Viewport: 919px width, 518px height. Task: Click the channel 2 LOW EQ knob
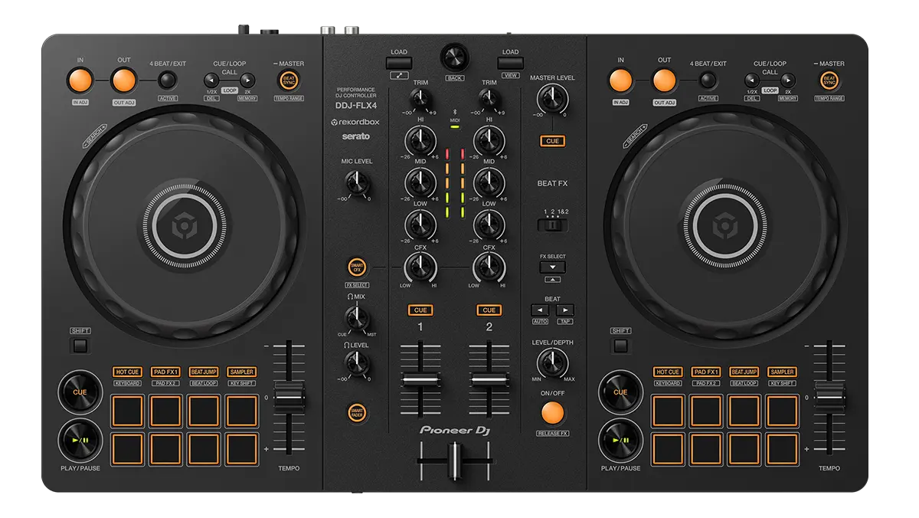coord(489,225)
